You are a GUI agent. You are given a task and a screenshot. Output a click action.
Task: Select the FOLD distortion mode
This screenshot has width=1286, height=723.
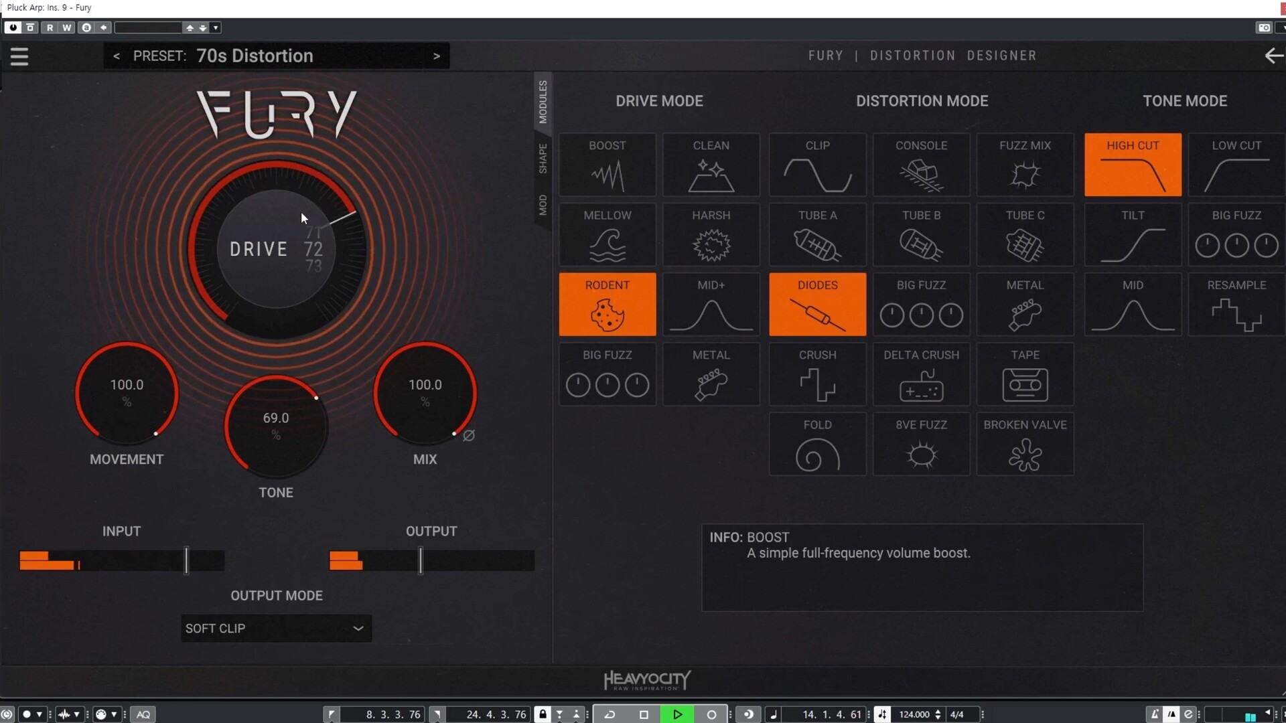(817, 444)
